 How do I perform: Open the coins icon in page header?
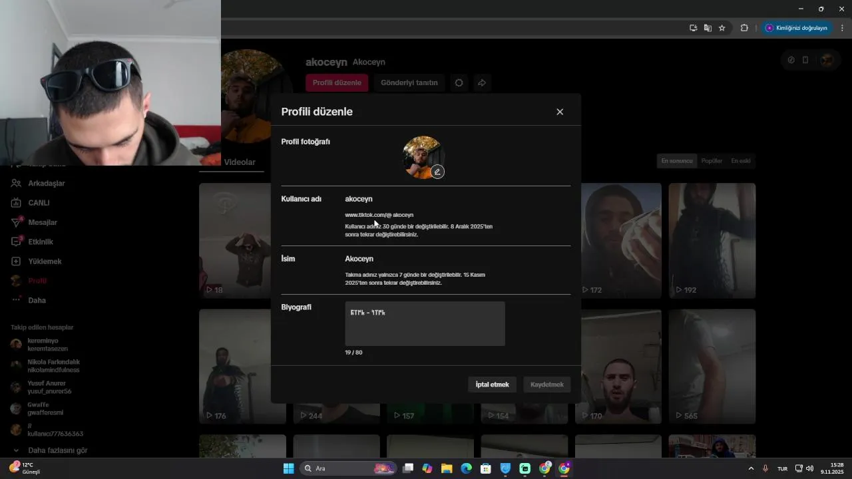coord(791,60)
